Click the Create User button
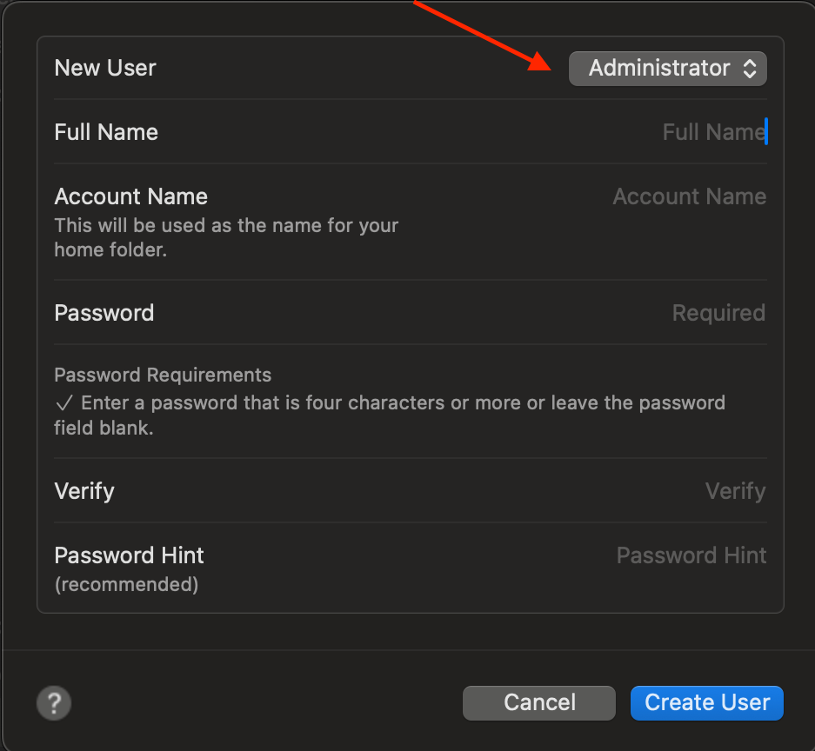 [x=706, y=702]
